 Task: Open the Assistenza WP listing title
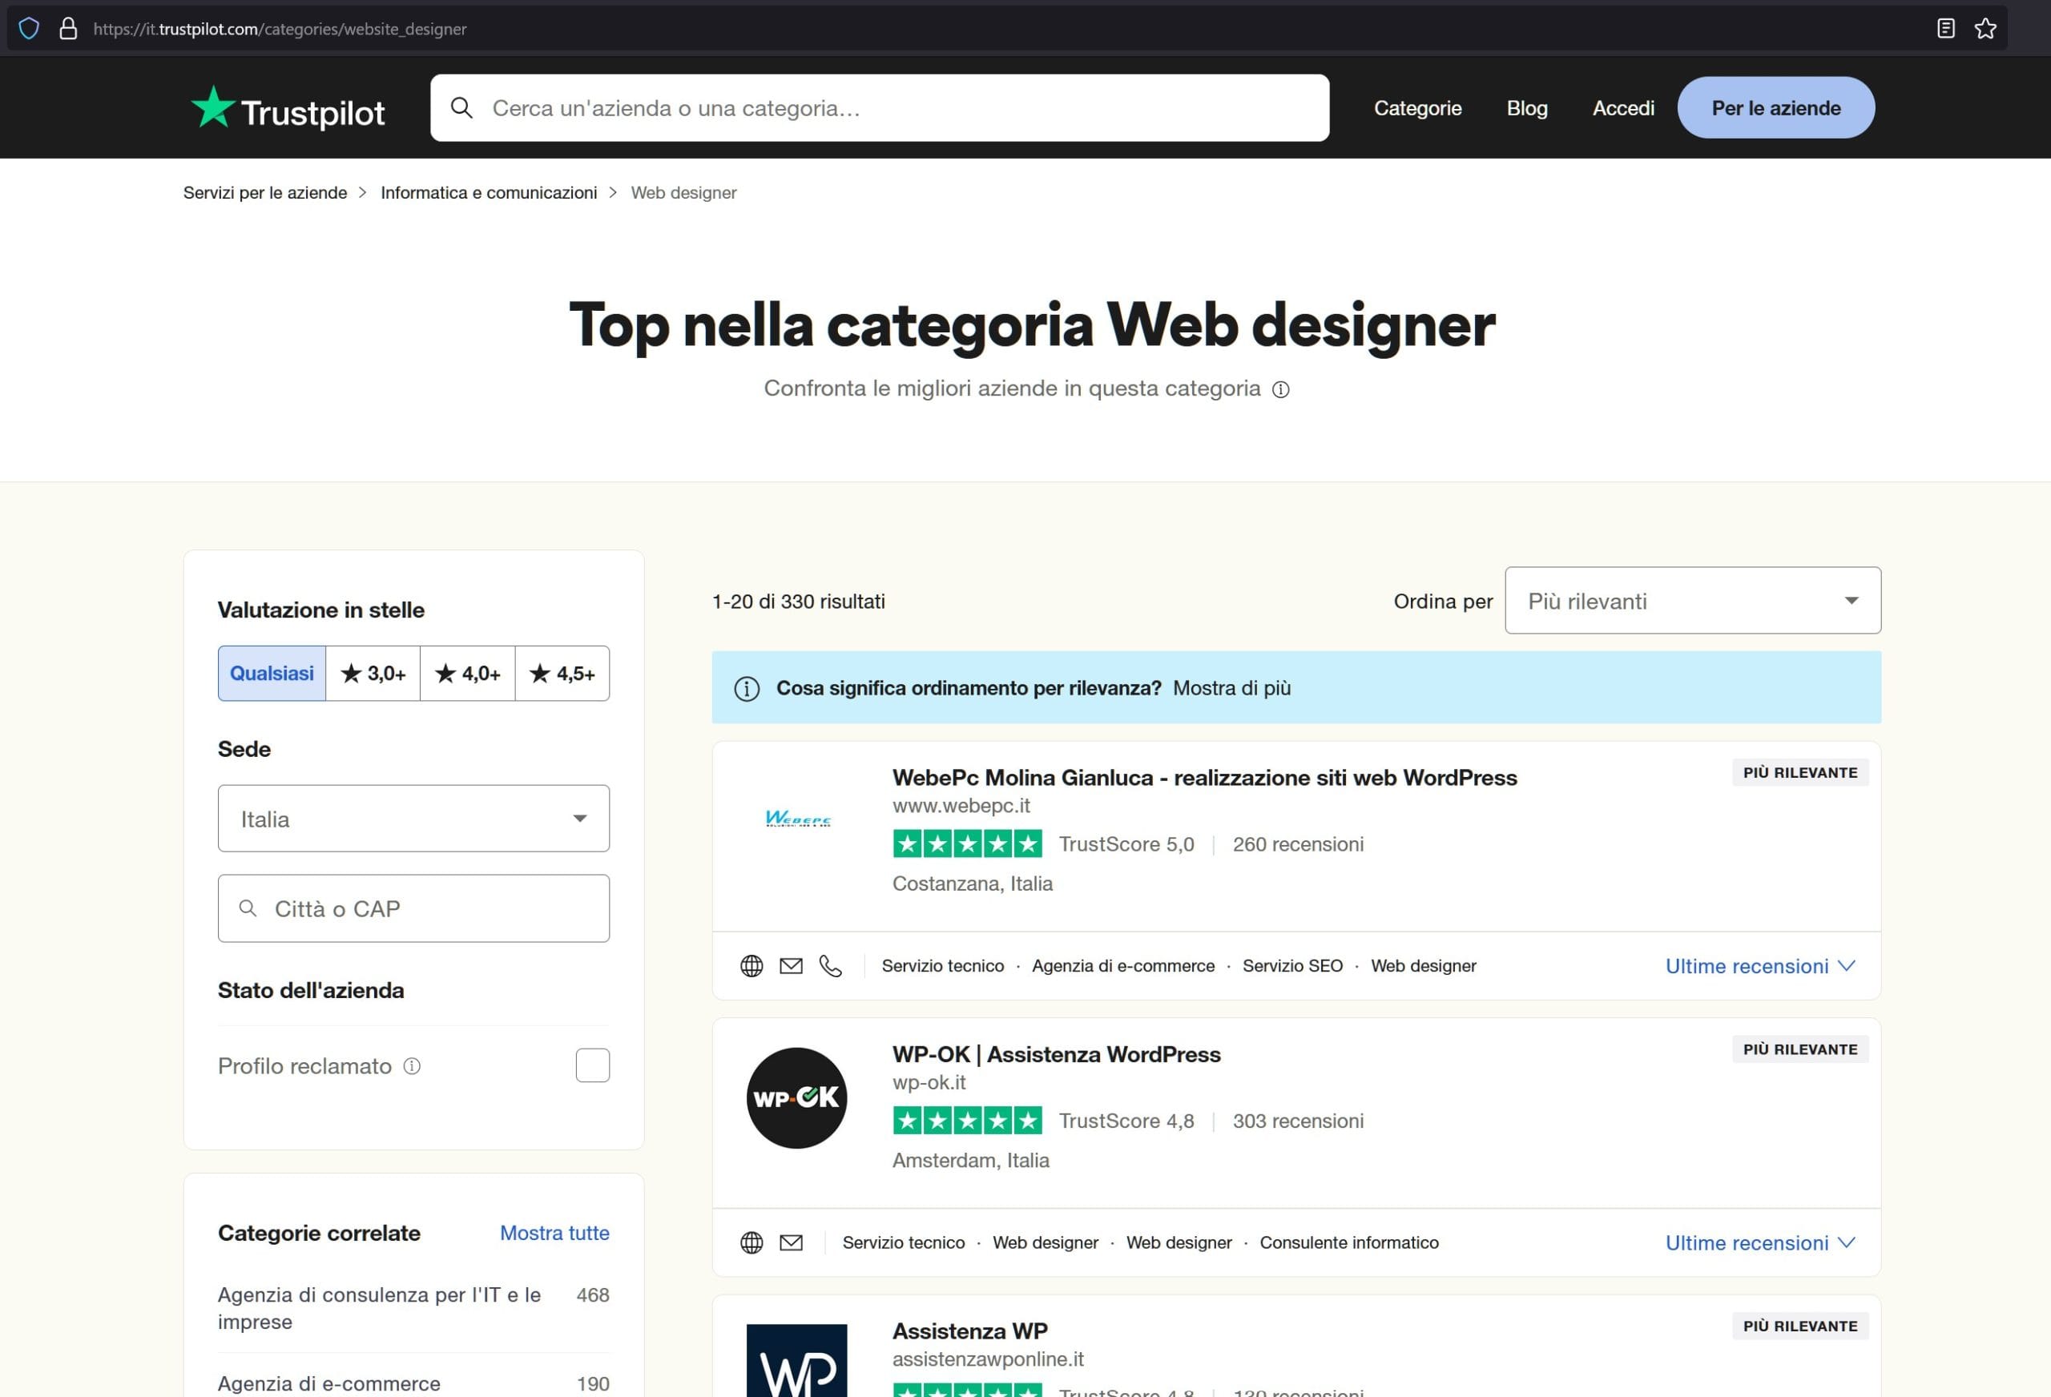click(970, 1331)
